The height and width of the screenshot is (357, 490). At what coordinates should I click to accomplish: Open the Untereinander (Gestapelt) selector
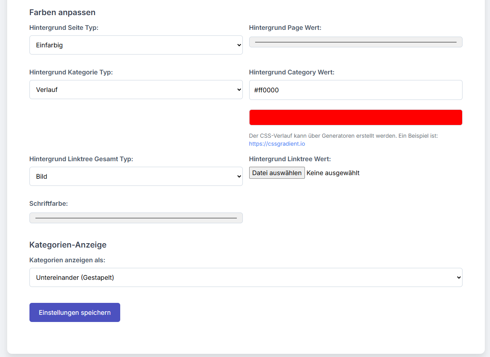point(246,277)
